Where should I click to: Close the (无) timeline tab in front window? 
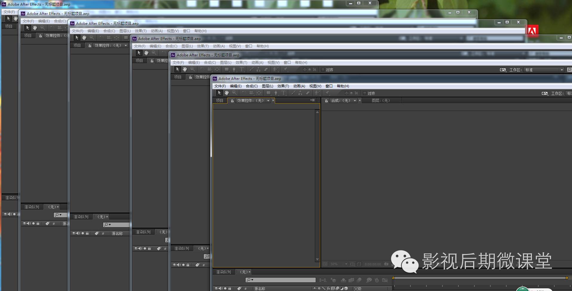point(249,272)
